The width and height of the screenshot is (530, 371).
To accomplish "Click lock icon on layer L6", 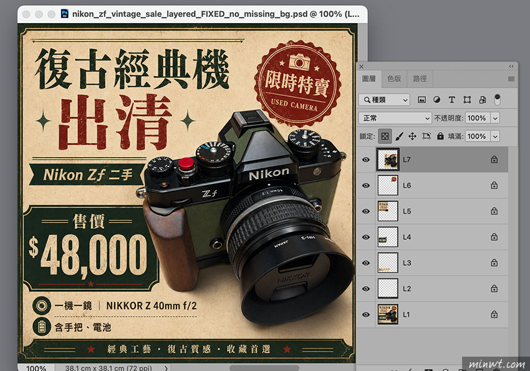I will 494,185.
